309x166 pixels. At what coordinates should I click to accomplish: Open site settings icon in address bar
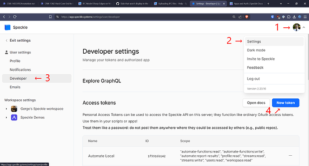coord(57,17)
